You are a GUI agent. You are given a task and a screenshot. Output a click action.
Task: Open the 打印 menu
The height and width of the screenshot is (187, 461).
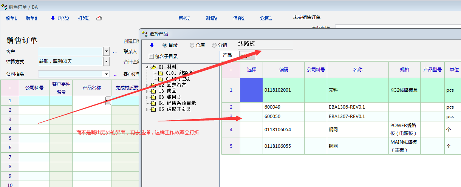(84, 18)
